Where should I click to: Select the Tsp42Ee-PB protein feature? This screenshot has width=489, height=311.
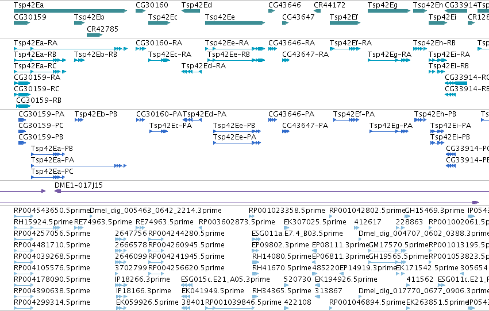[x=237, y=131]
